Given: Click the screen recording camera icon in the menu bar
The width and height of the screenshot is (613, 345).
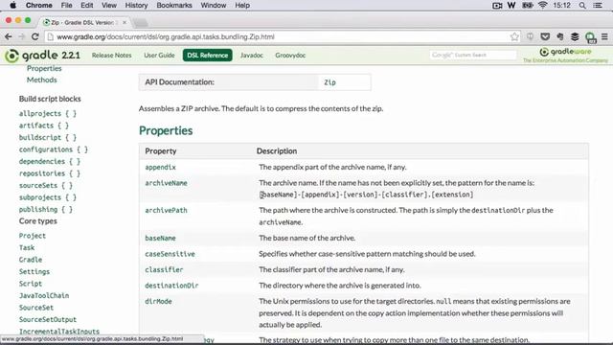Looking at the screenshot, I should click(497, 6).
